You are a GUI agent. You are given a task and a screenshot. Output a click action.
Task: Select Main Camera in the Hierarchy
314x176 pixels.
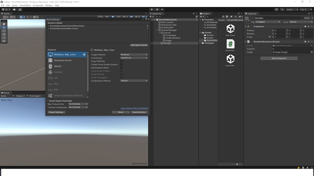pos(167,22)
